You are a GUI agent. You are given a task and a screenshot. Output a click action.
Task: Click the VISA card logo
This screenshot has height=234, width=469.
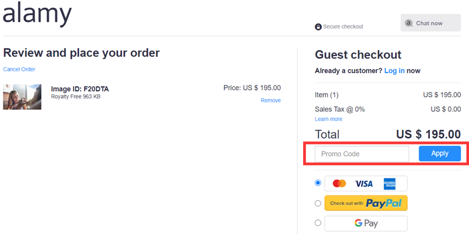(363, 184)
